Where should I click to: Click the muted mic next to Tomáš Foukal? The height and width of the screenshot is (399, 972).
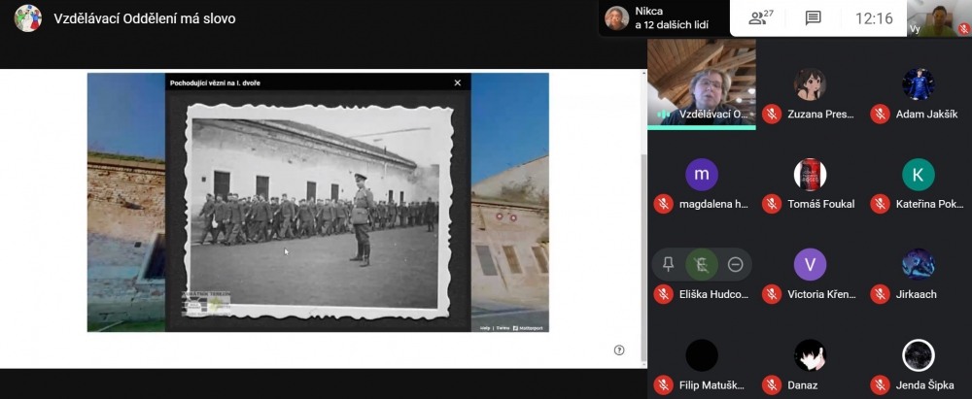(772, 204)
